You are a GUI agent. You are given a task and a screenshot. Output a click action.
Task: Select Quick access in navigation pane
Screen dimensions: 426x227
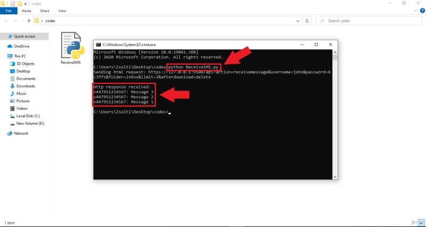[x=24, y=36]
